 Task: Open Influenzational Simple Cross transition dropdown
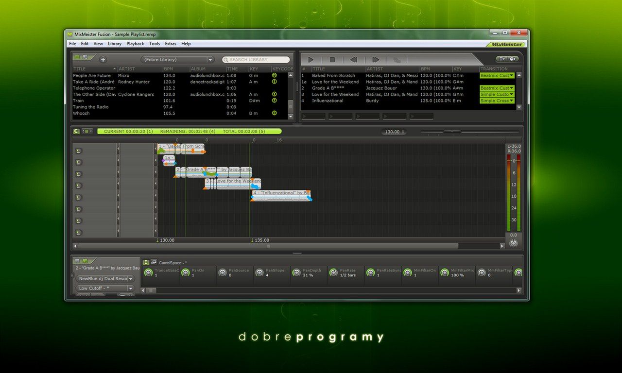tap(497, 101)
